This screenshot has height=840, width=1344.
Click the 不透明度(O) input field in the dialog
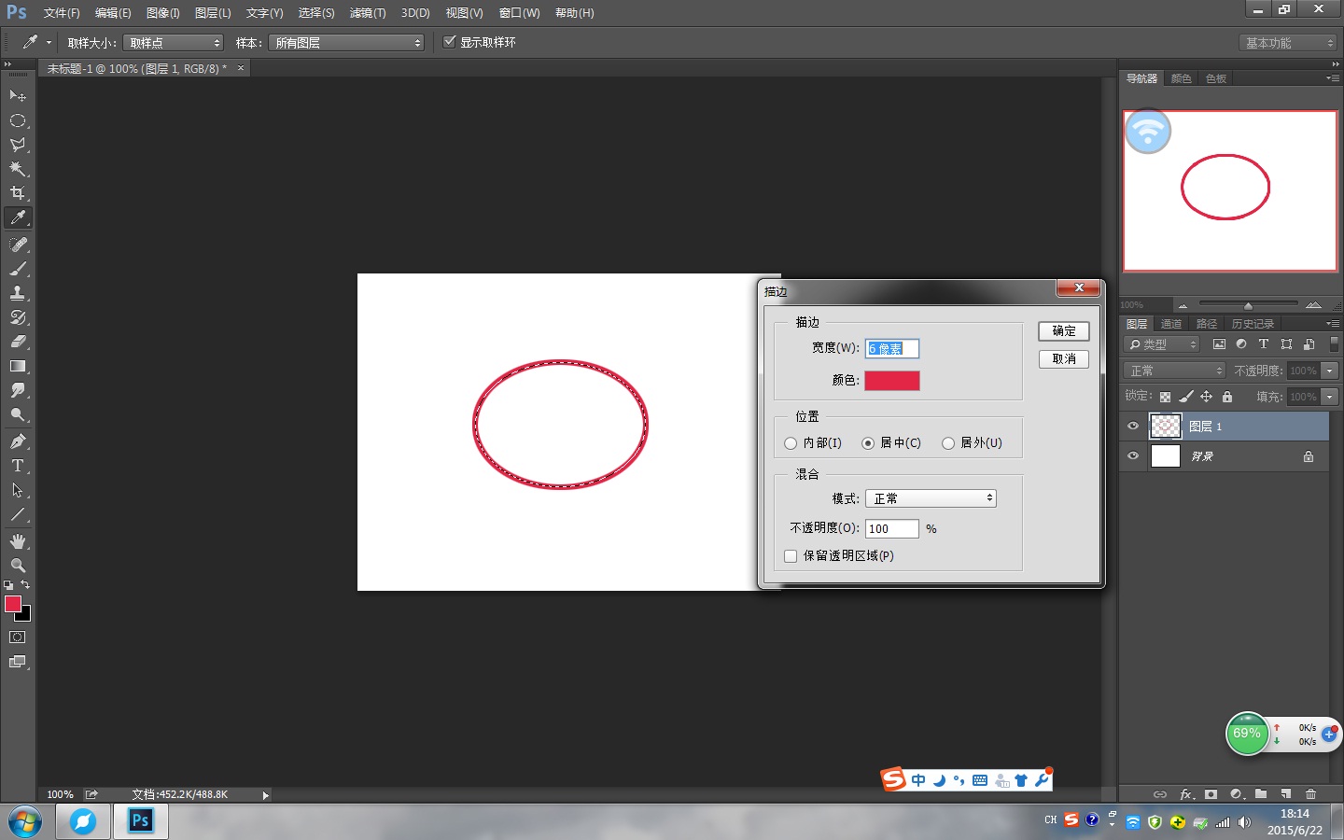892,528
